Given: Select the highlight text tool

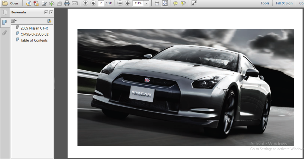Looking at the screenshot, I should (183, 3).
